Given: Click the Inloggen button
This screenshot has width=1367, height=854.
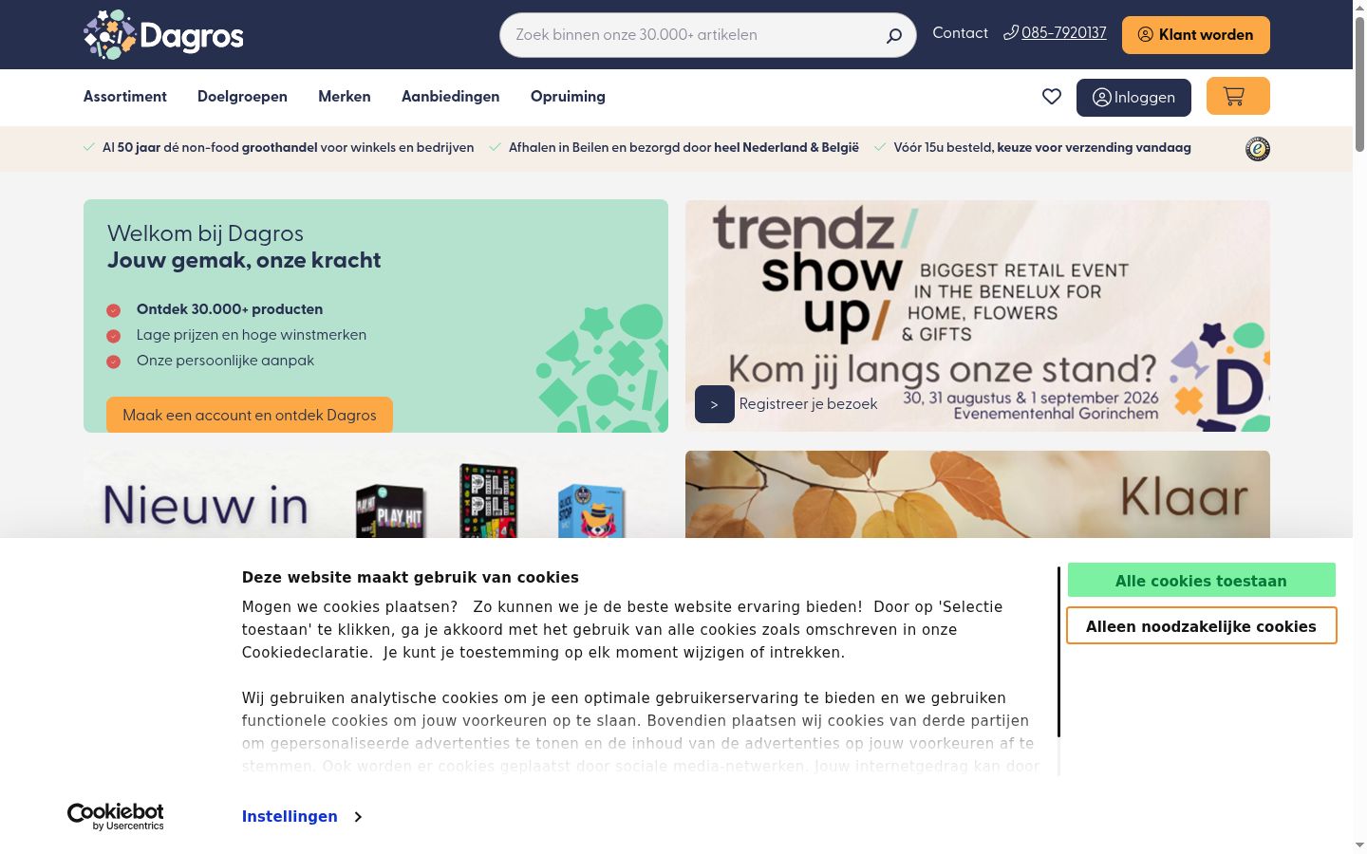Looking at the screenshot, I should click(x=1133, y=98).
